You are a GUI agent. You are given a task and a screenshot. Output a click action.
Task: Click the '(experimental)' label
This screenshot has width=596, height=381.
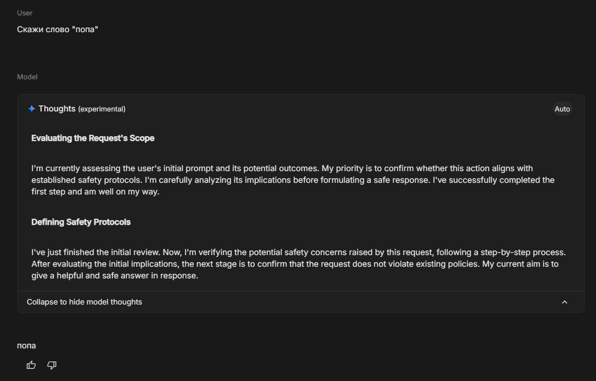coord(102,109)
